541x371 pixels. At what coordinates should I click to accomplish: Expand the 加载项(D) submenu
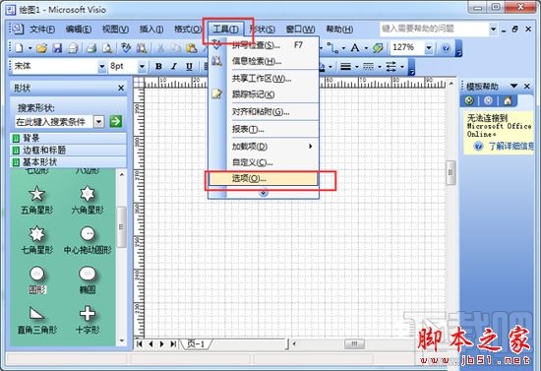[264, 147]
